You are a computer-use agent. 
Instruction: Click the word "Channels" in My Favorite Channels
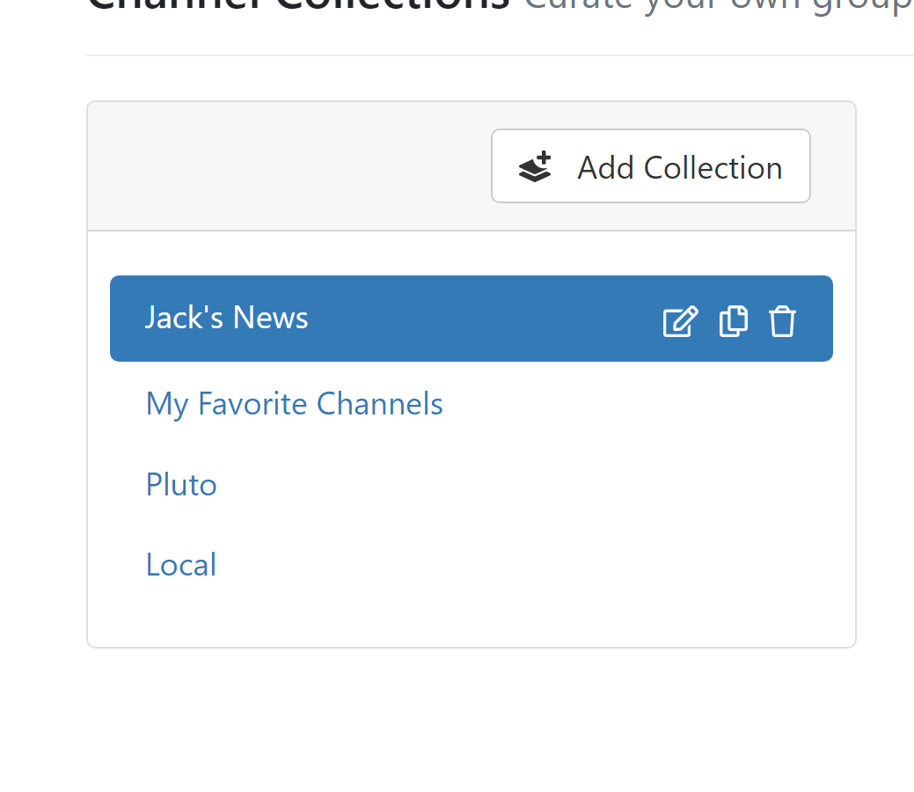pyautogui.click(x=379, y=404)
